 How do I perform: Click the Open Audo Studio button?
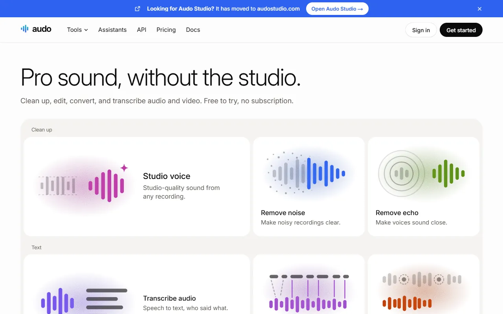coord(337,9)
